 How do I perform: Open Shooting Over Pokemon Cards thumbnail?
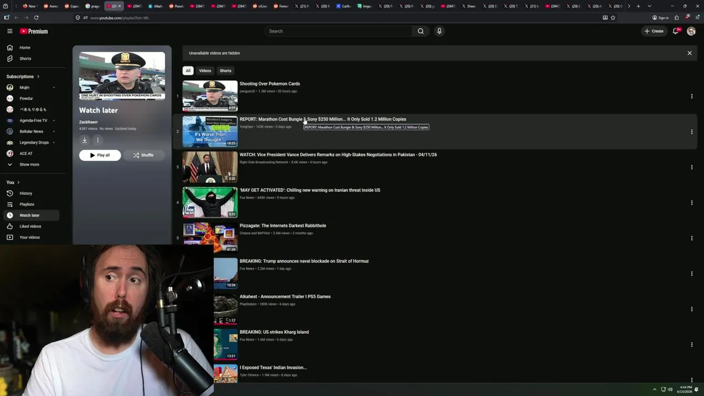[x=210, y=96]
